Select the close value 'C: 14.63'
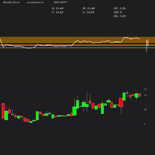This screenshot has height=155, width=155. click(x=57, y=12)
